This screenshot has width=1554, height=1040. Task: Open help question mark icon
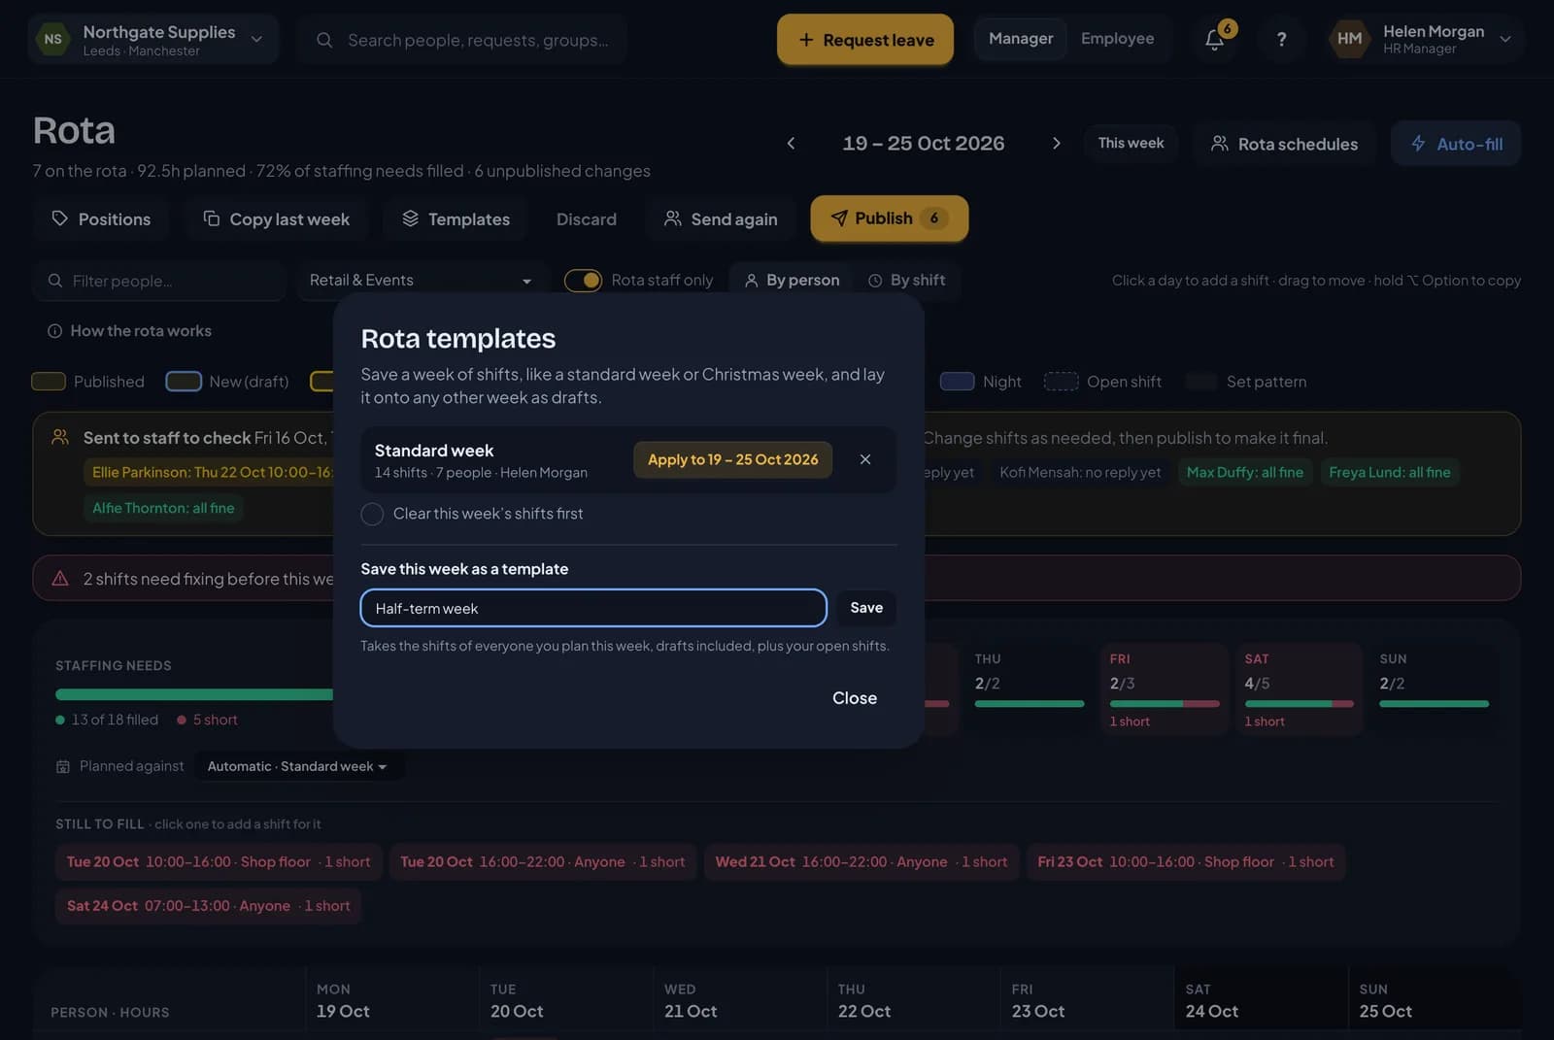click(1281, 39)
